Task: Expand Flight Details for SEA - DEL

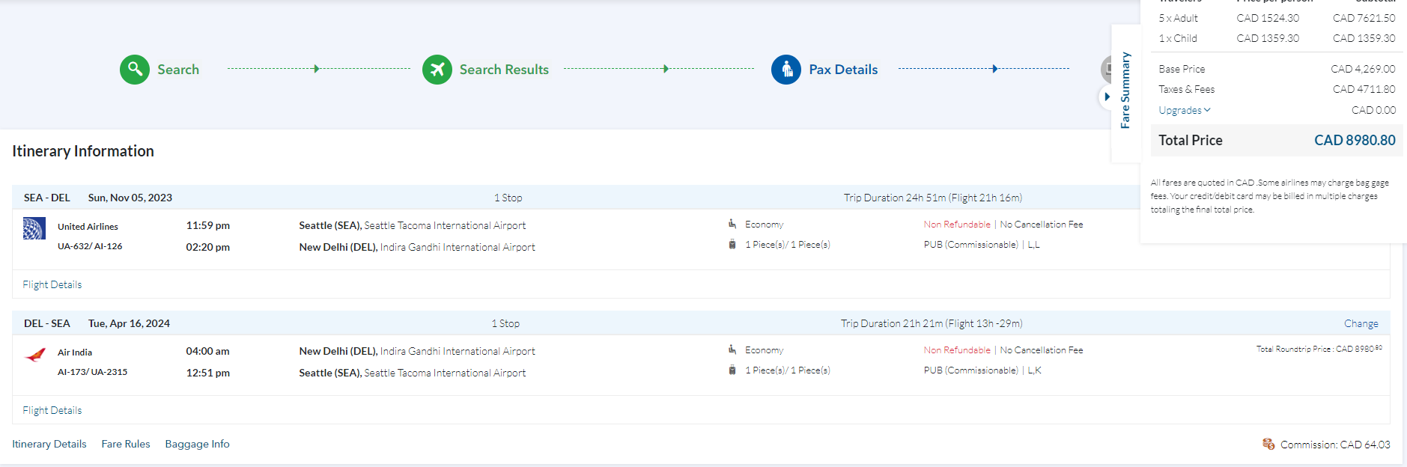Action: 52,284
